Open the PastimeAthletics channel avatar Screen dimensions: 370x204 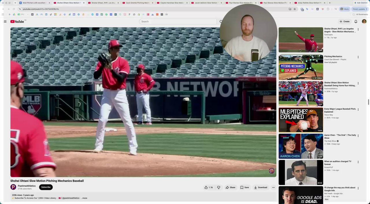[x=13, y=187]
